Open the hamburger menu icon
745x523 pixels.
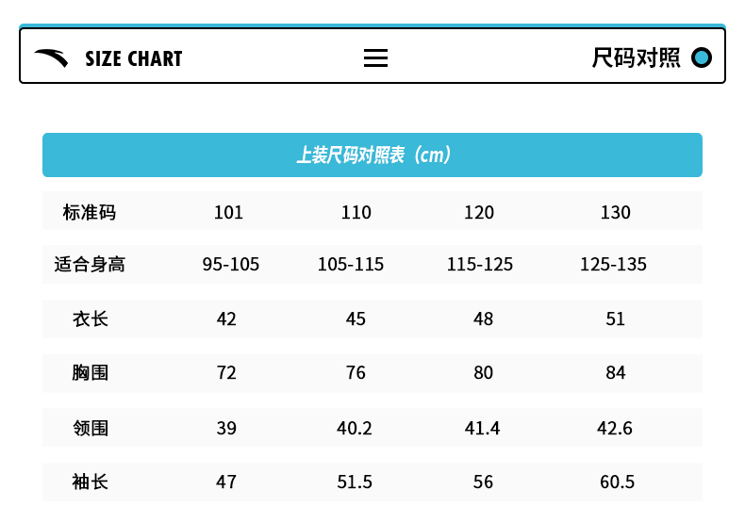tap(375, 58)
